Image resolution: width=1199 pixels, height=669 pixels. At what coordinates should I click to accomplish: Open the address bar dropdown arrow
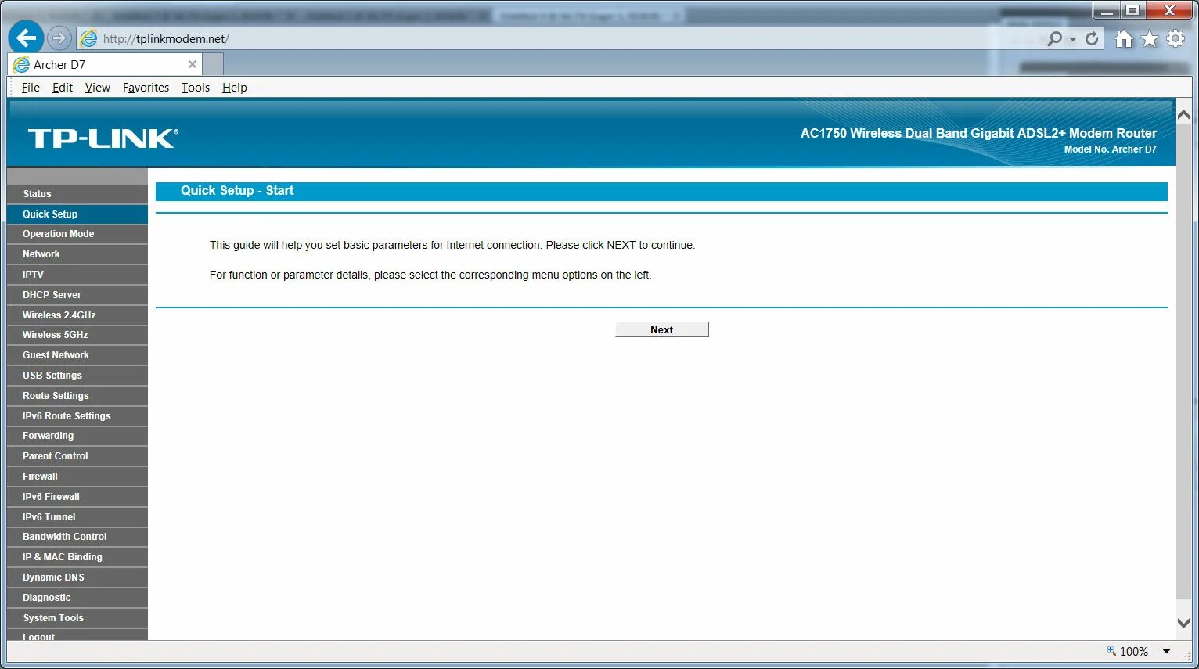(1073, 39)
